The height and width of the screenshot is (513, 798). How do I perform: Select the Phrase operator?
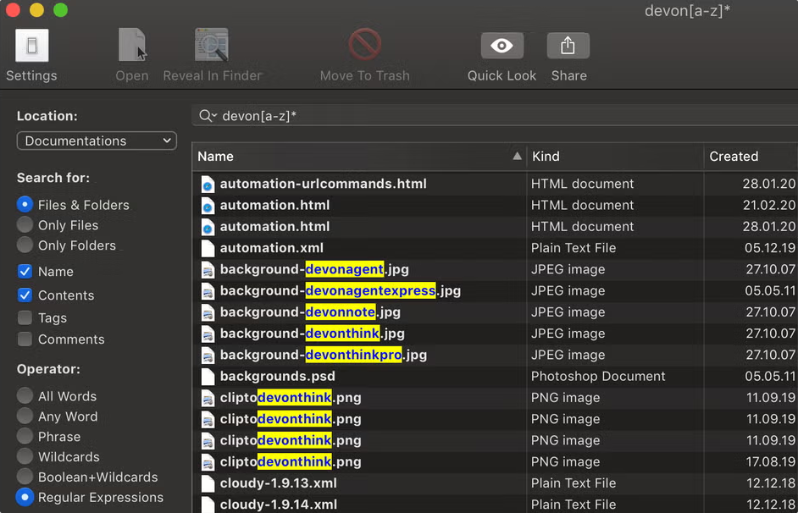25,436
